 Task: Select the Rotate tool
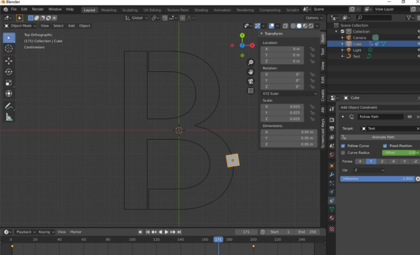point(9,72)
